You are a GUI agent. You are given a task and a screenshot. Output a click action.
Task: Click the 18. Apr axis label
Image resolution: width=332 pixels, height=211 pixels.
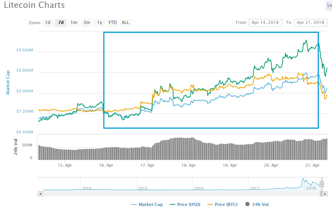tap(189, 165)
